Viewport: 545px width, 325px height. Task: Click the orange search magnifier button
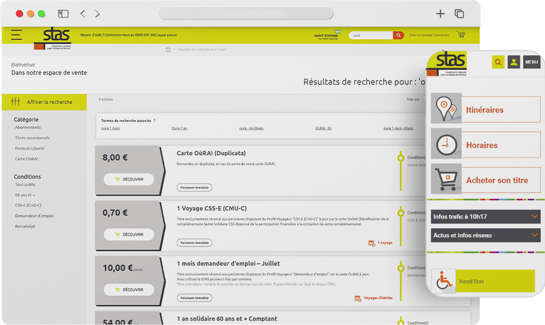click(398, 35)
